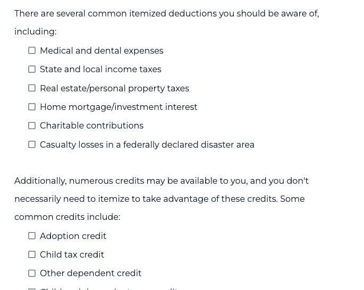Enable the Real estate/personal property taxes checkbox

(32, 88)
